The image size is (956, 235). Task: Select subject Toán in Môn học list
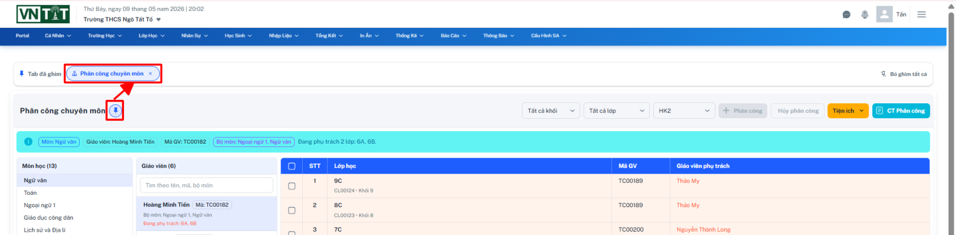click(75, 193)
